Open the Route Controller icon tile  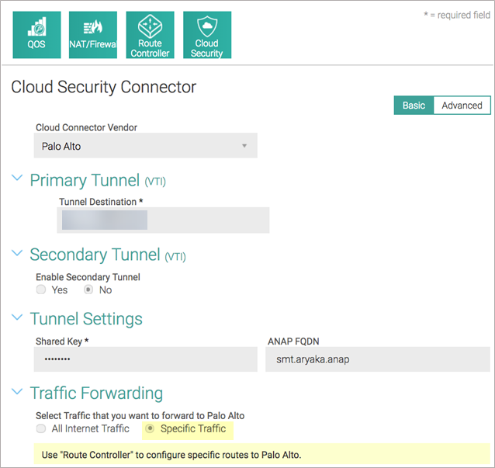click(150, 35)
